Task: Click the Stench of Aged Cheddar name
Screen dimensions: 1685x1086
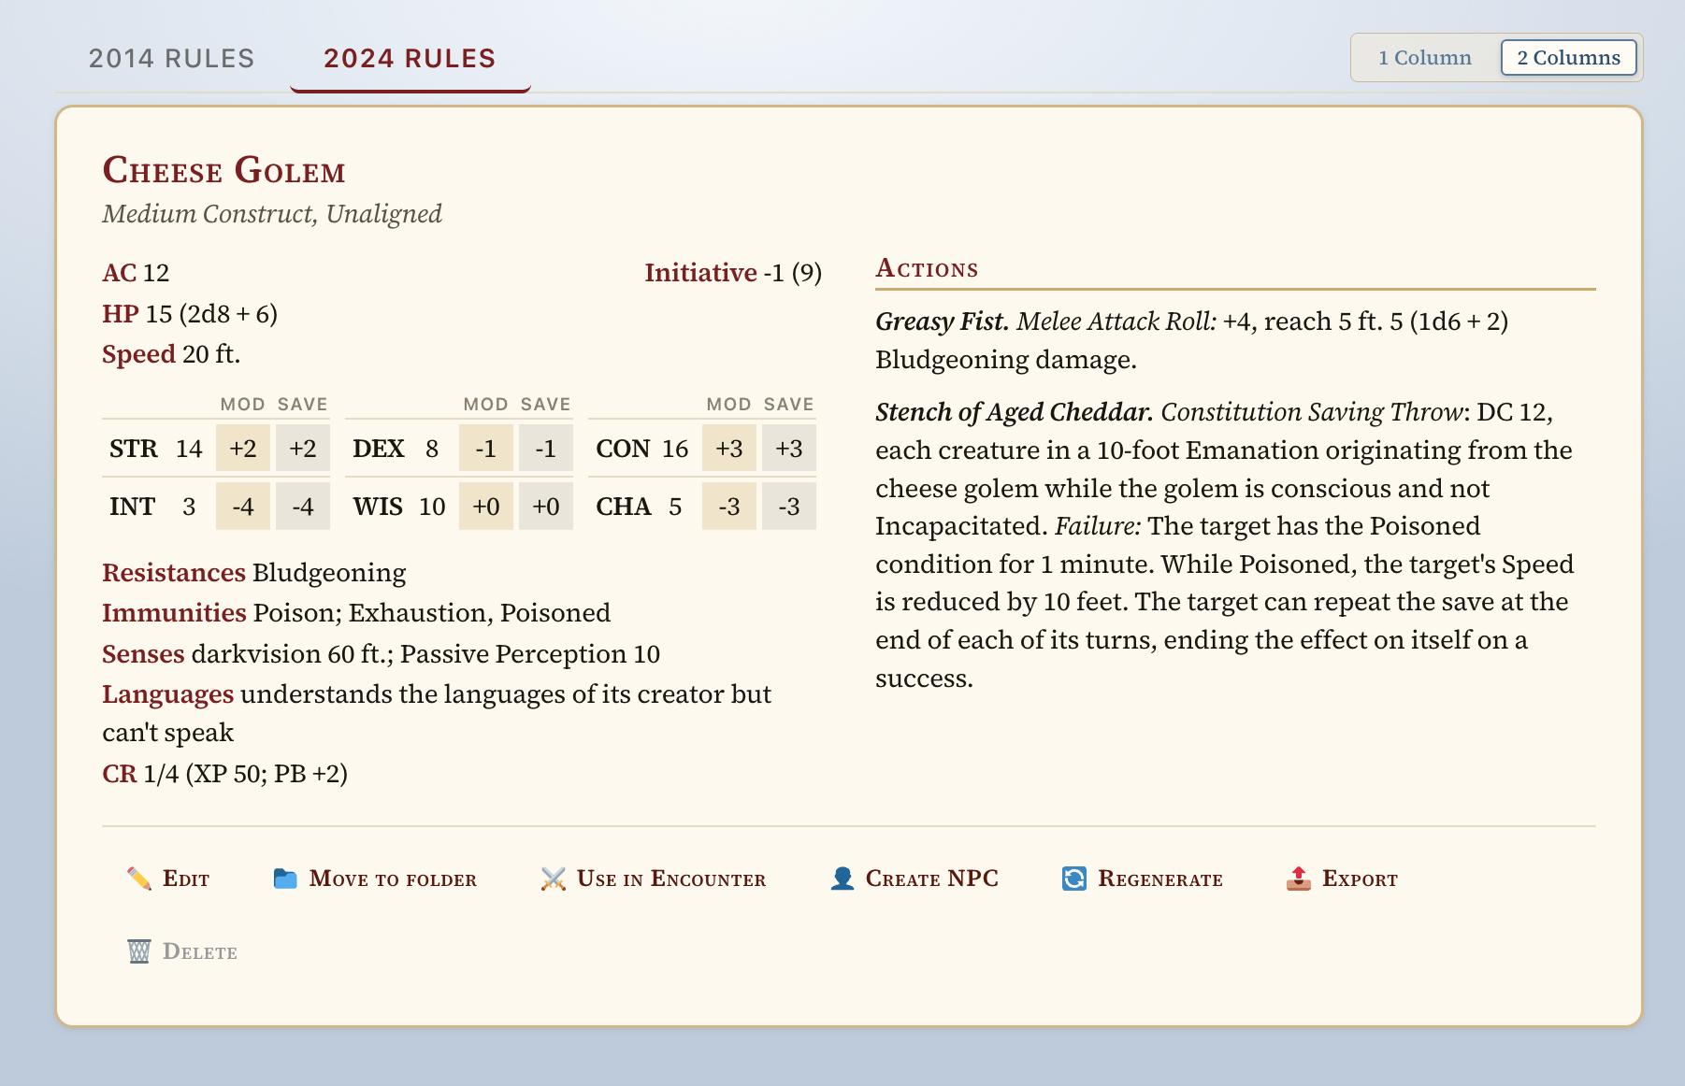Action: coord(1015,412)
